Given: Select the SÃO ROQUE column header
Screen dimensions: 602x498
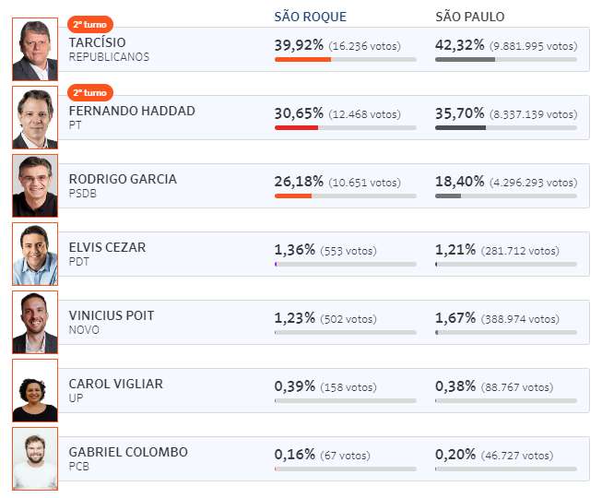Looking at the screenshot, I should [x=310, y=17].
